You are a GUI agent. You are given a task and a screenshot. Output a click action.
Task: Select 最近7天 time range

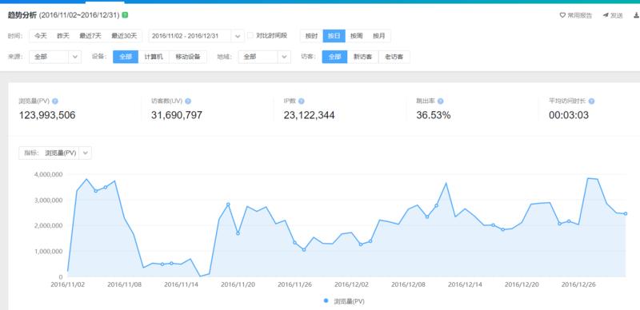tap(90, 36)
